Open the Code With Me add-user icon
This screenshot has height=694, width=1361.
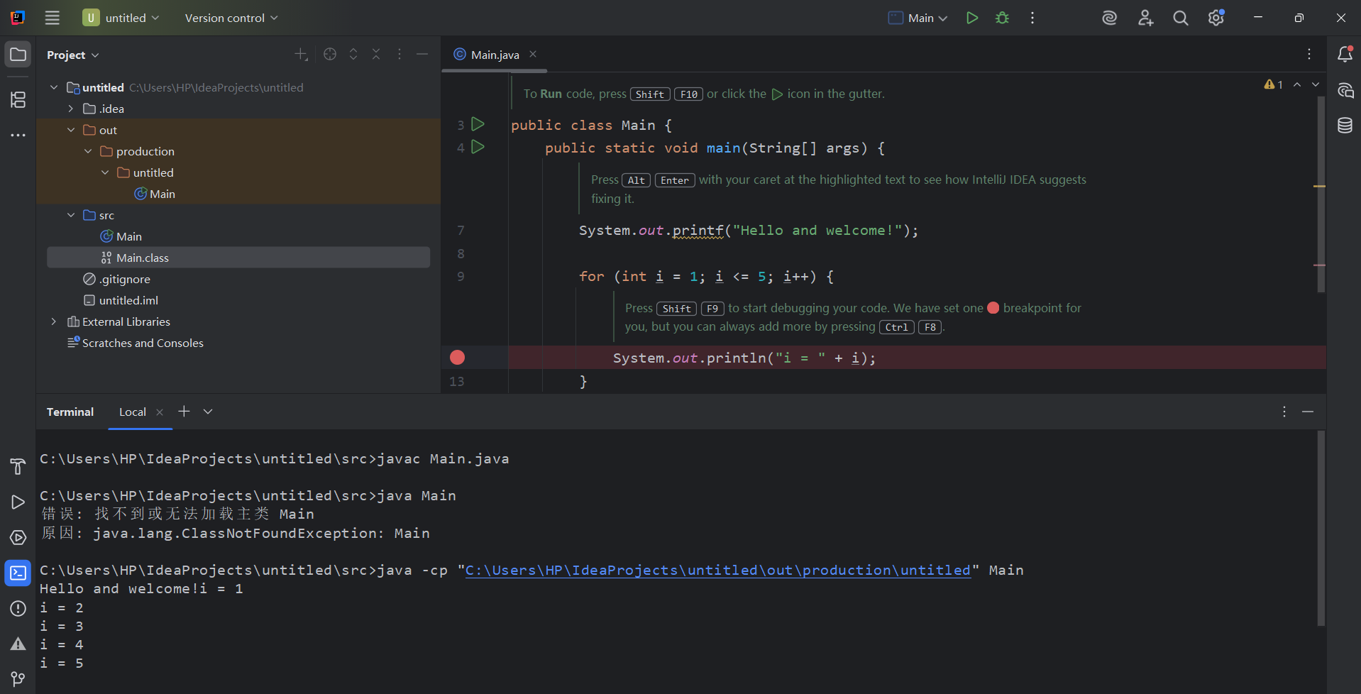pos(1145,18)
